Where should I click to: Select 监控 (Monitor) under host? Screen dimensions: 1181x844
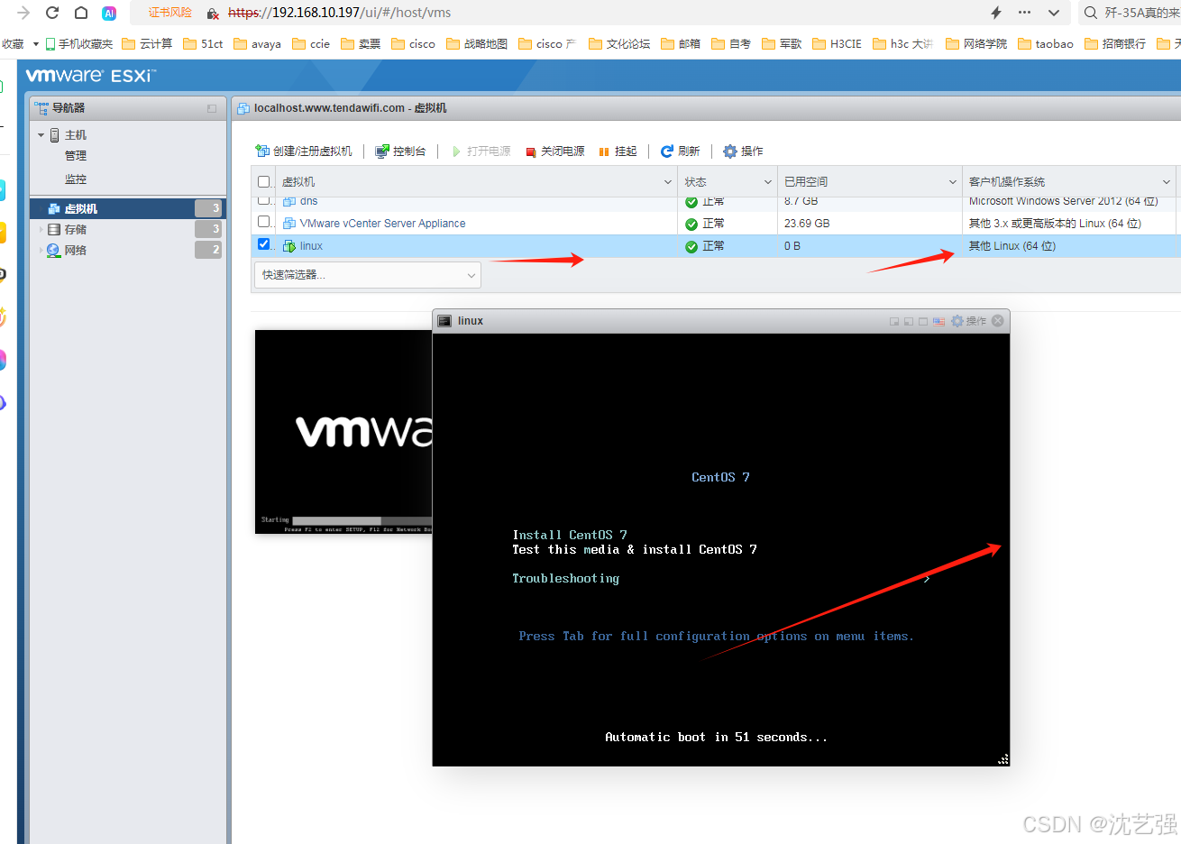(x=76, y=179)
